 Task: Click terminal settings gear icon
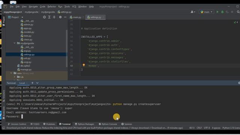pyautogui.click(x=239, y=83)
